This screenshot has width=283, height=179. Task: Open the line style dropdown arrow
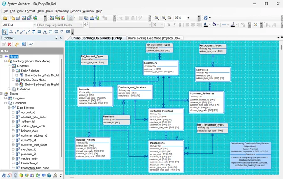[x=228, y=25]
